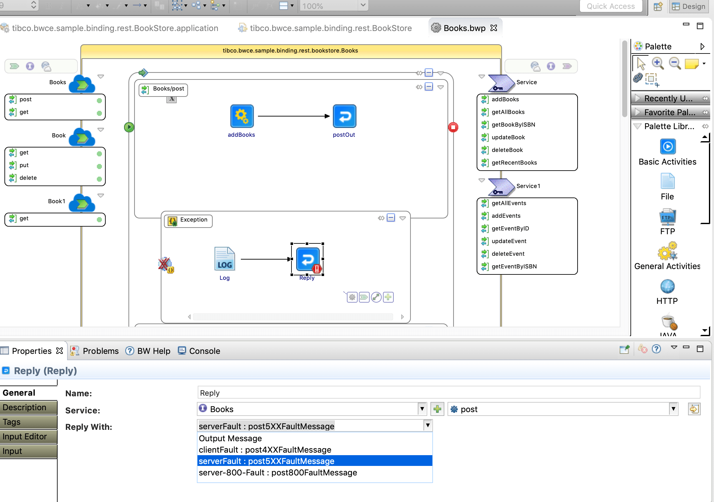This screenshot has width=714, height=502.
Task: Switch to the Problems tab
Action: (100, 351)
